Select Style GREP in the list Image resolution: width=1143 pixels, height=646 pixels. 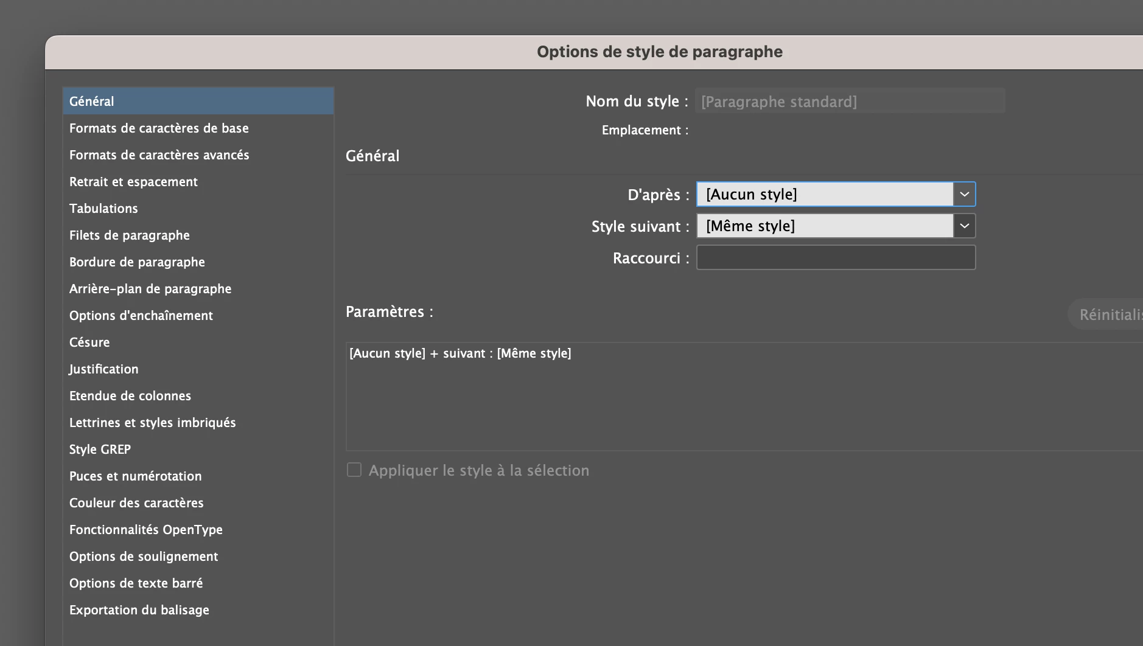[100, 450]
